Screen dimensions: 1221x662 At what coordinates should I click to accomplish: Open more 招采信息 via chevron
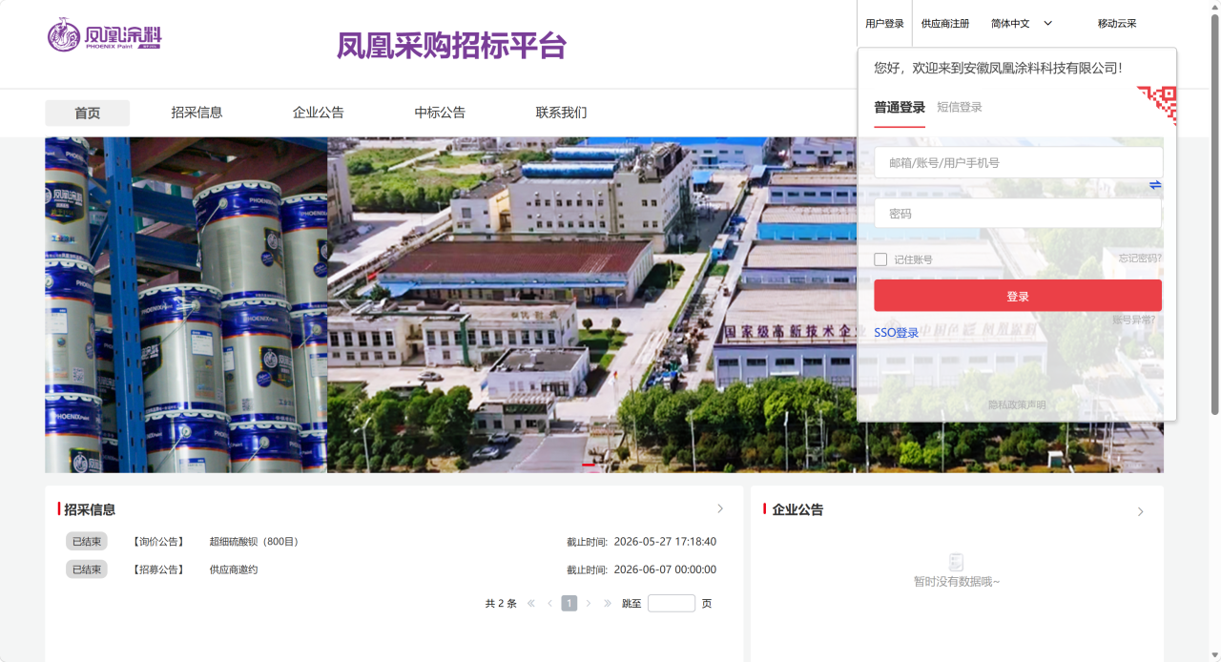click(x=720, y=509)
